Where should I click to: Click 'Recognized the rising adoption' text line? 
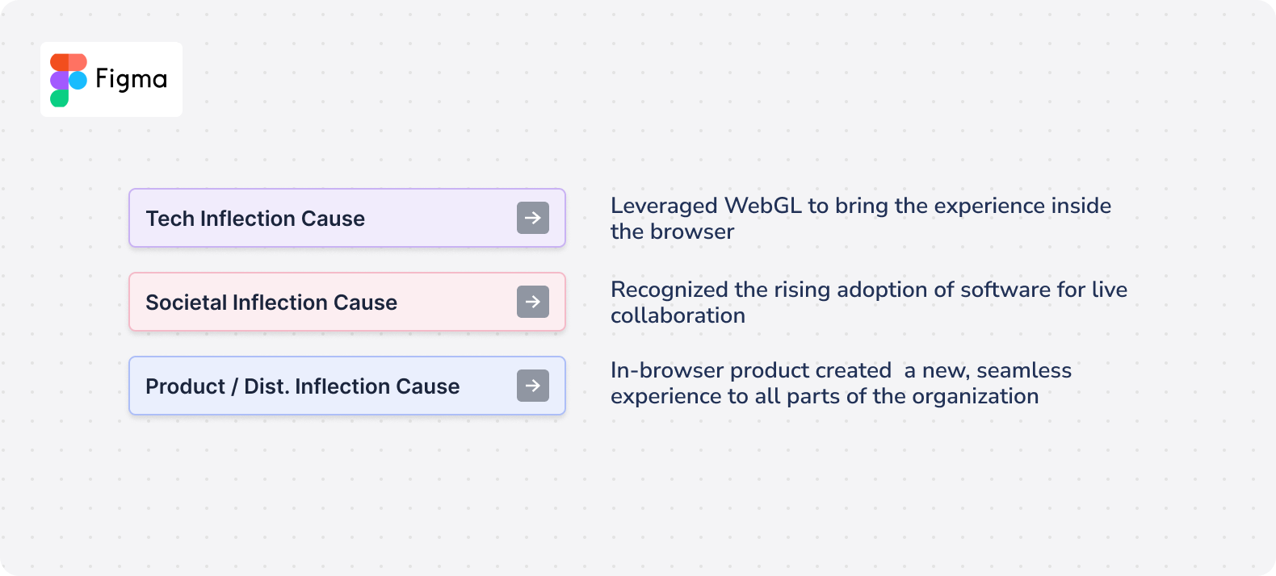point(869,290)
